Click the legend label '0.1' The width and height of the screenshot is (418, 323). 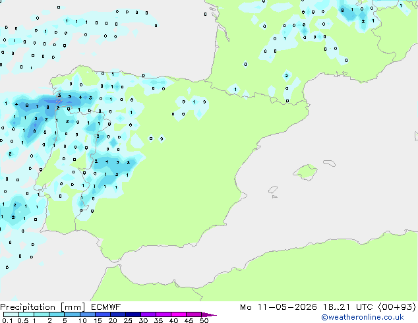(7, 320)
